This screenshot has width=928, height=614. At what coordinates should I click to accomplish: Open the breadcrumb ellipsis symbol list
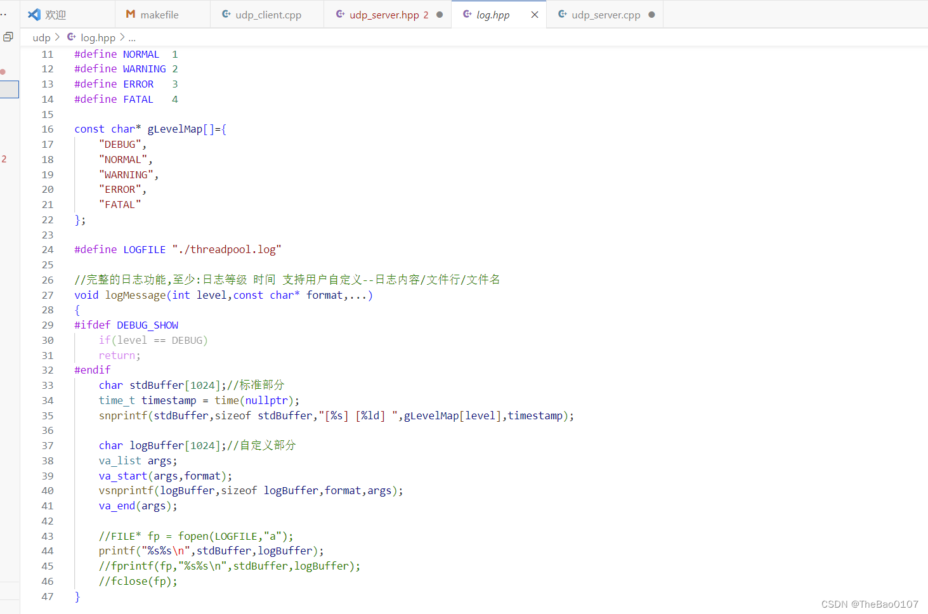pyautogui.click(x=132, y=38)
